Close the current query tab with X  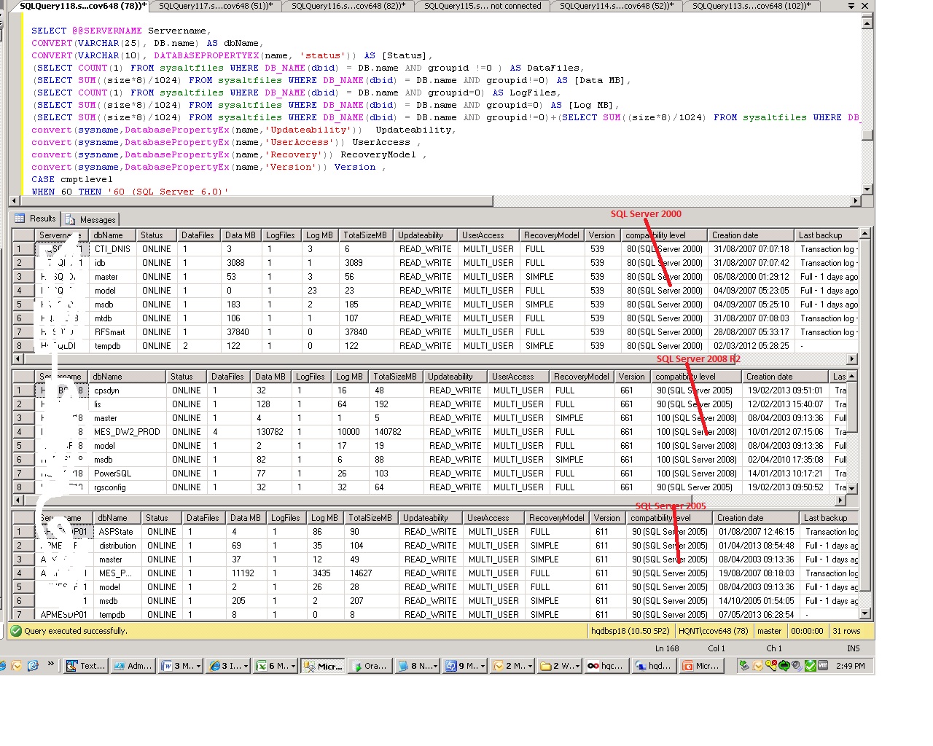[x=865, y=6]
